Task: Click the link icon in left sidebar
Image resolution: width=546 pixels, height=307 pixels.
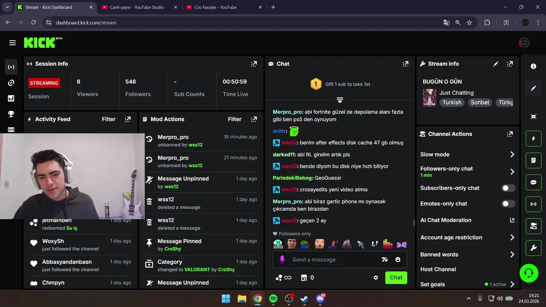Action: tap(11, 83)
